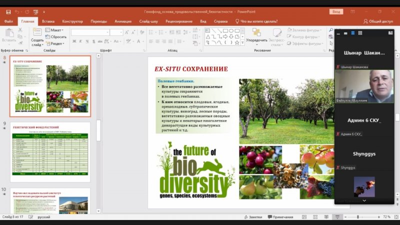Open Эффекты фигуры shape effects dropdown

[x=305, y=43]
